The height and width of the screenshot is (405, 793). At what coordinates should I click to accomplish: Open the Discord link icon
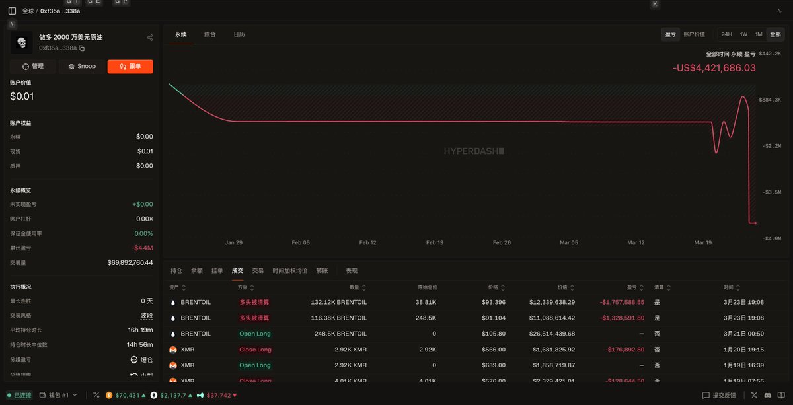(x=767, y=395)
